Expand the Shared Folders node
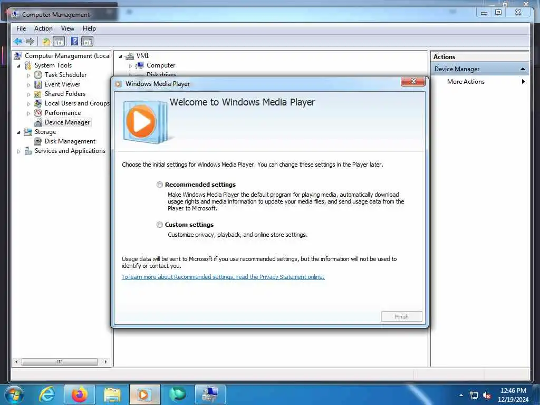Viewport: 540px width, 405px height. 28,94
